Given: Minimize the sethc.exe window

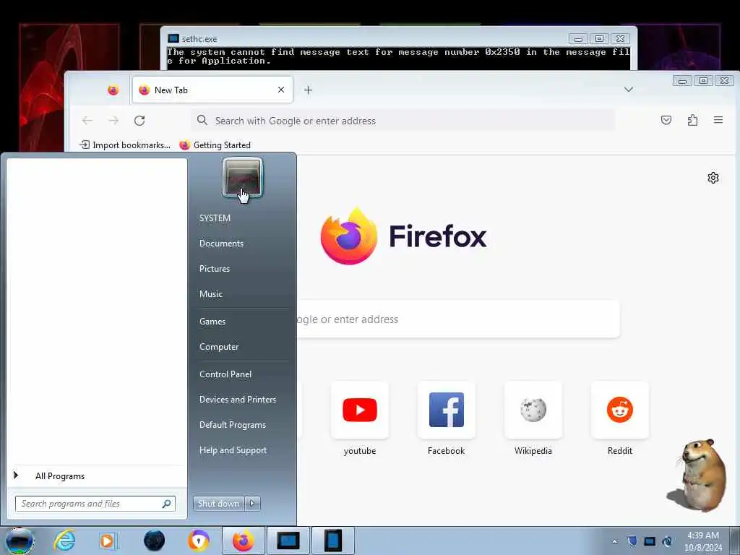Looking at the screenshot, I should (x=578, y=39).
